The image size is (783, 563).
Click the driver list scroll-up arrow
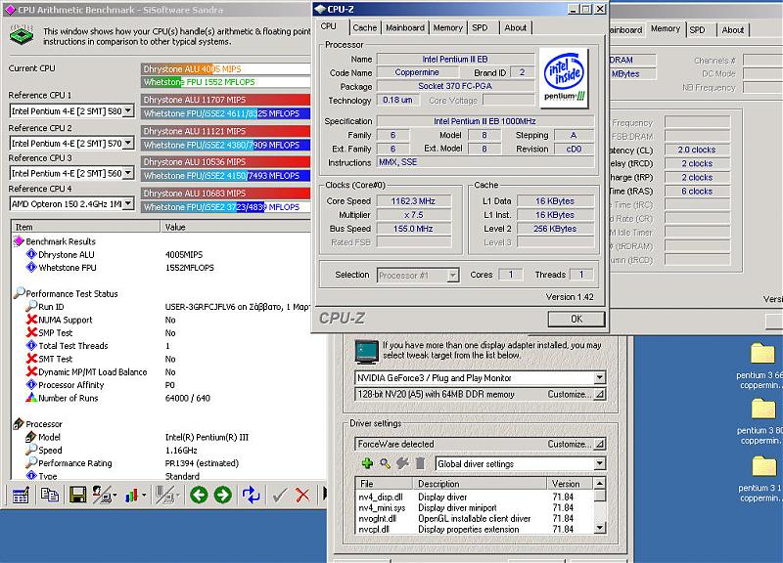(x=600, y=483)
